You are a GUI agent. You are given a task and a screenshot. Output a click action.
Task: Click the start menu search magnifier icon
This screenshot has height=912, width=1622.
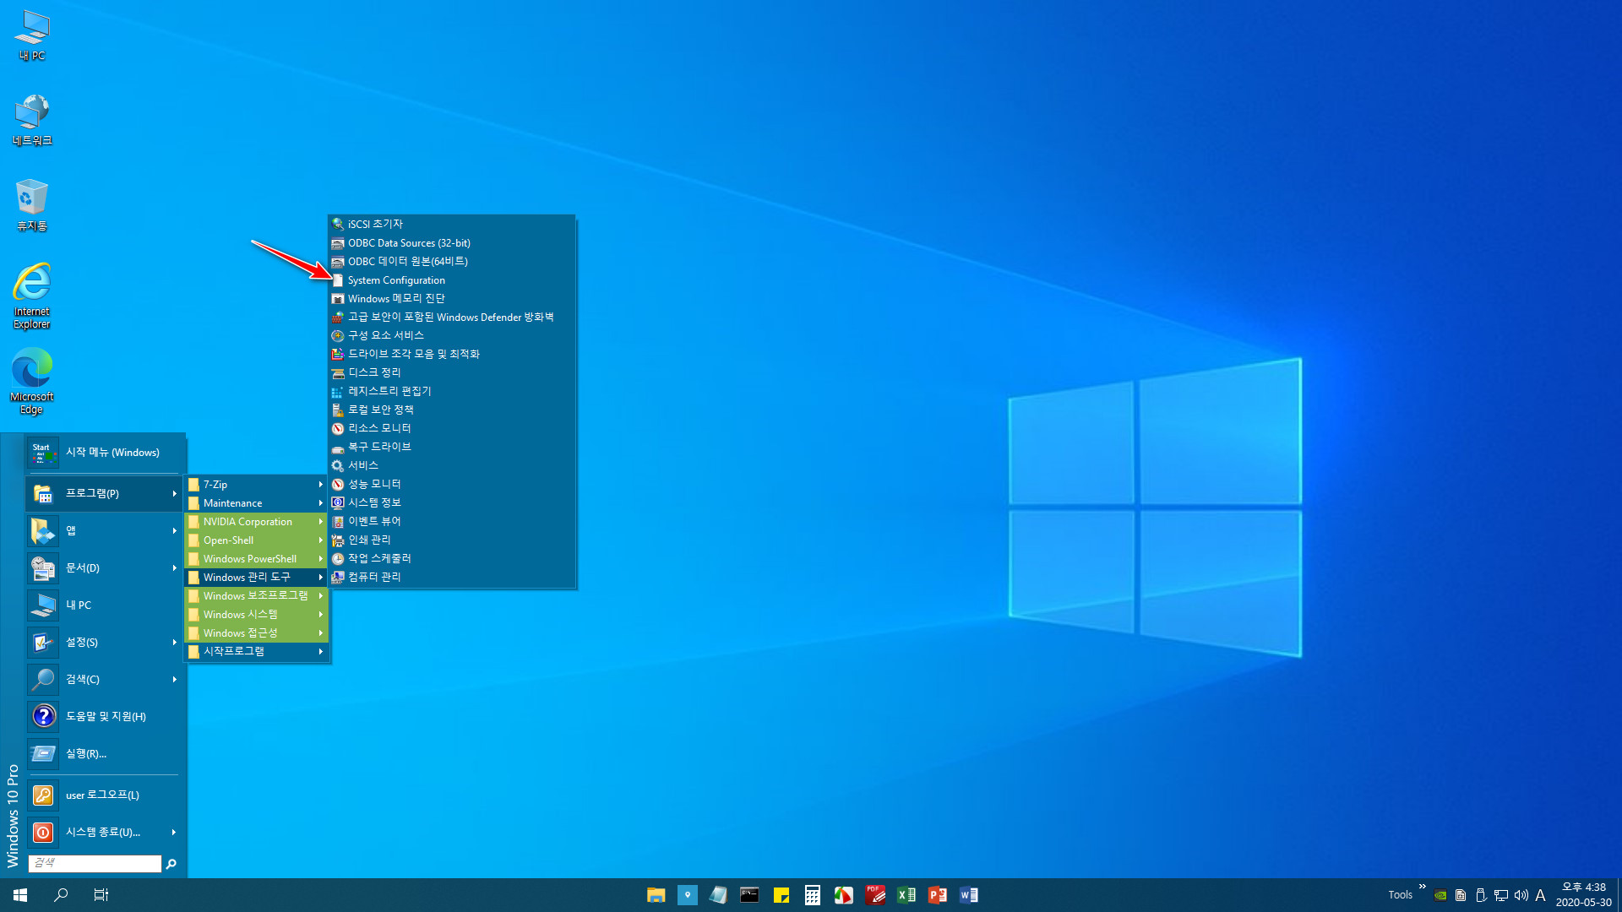click(171, 863)
